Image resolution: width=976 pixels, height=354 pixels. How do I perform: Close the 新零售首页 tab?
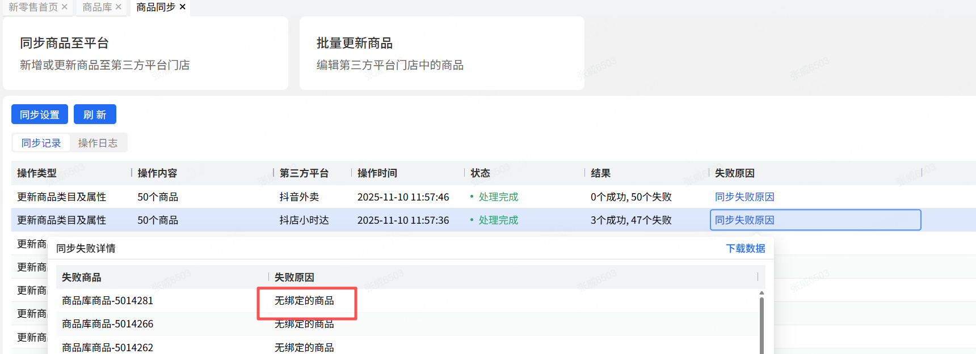pyautogui.click(x=65, y=7)
